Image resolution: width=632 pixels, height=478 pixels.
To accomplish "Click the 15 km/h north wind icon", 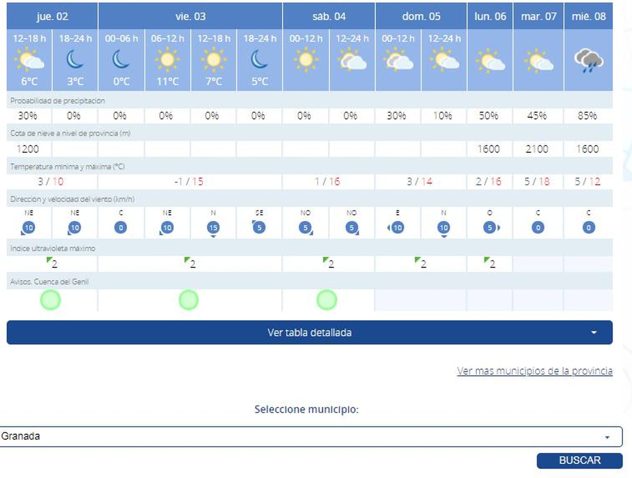I will (213, 228).
